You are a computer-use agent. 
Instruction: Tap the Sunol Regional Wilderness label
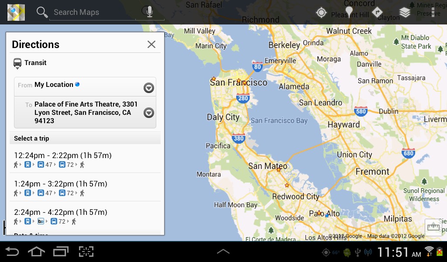[424, 195]
